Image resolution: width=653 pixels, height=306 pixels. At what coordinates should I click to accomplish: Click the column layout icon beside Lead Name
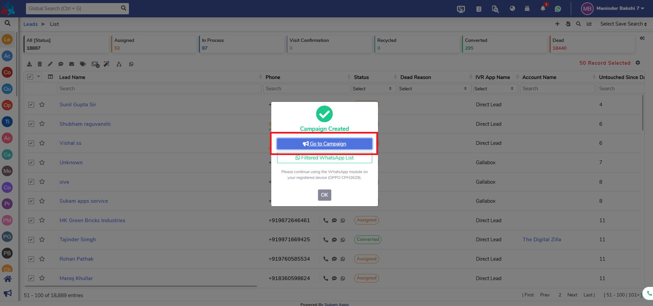click(x=50, y=77)
